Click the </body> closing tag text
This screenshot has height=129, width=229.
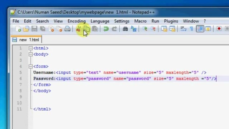[x=42, y=91]
